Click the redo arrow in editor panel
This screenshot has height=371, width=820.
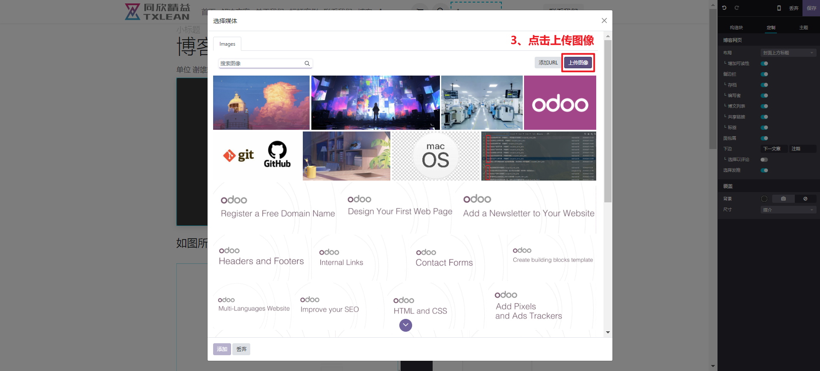[x=737, y=8]
